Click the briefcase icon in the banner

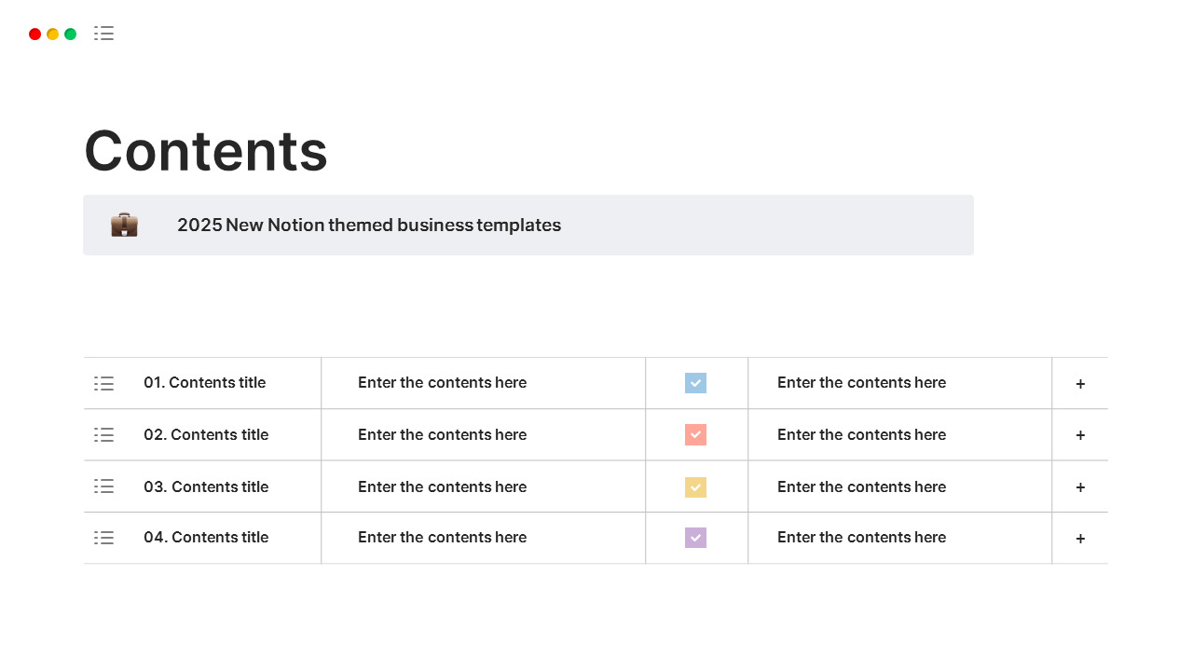coord(124,225)
